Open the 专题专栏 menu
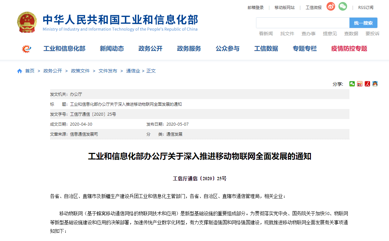389x241 pixels. 305,49
